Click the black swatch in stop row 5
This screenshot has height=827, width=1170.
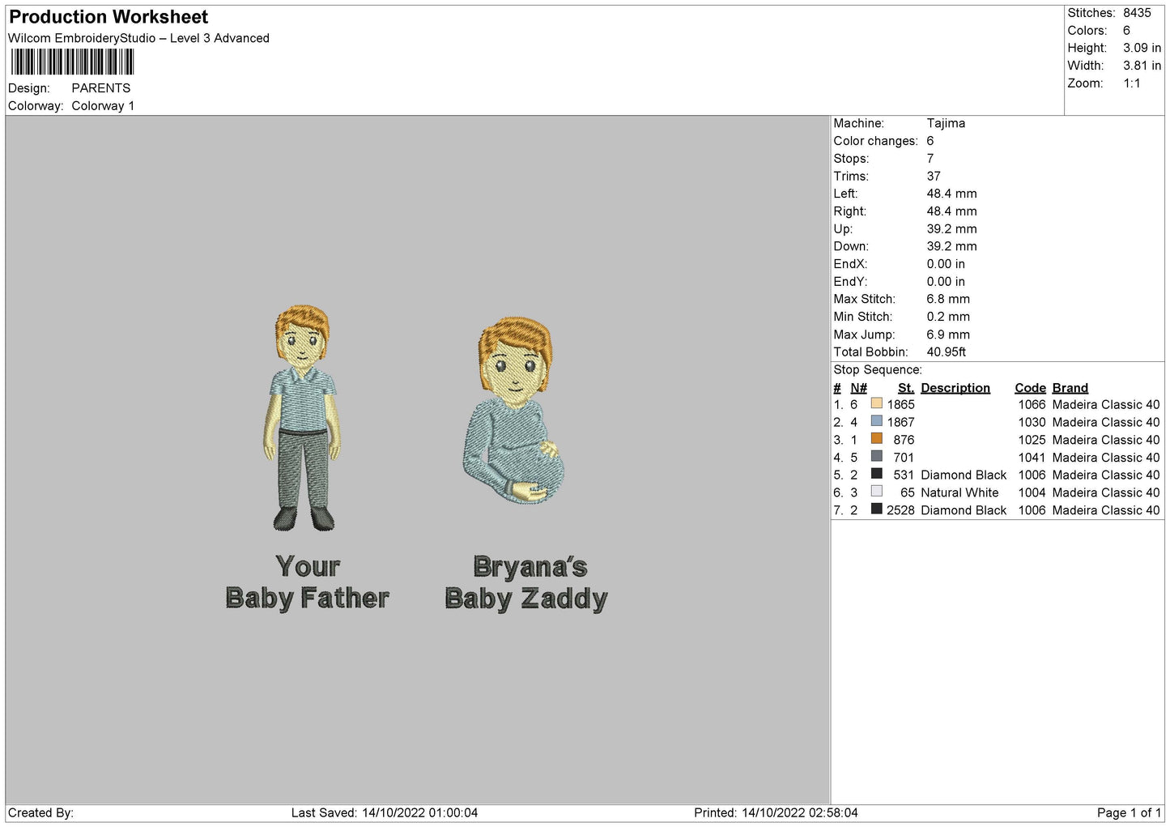(x=876, y=474)
